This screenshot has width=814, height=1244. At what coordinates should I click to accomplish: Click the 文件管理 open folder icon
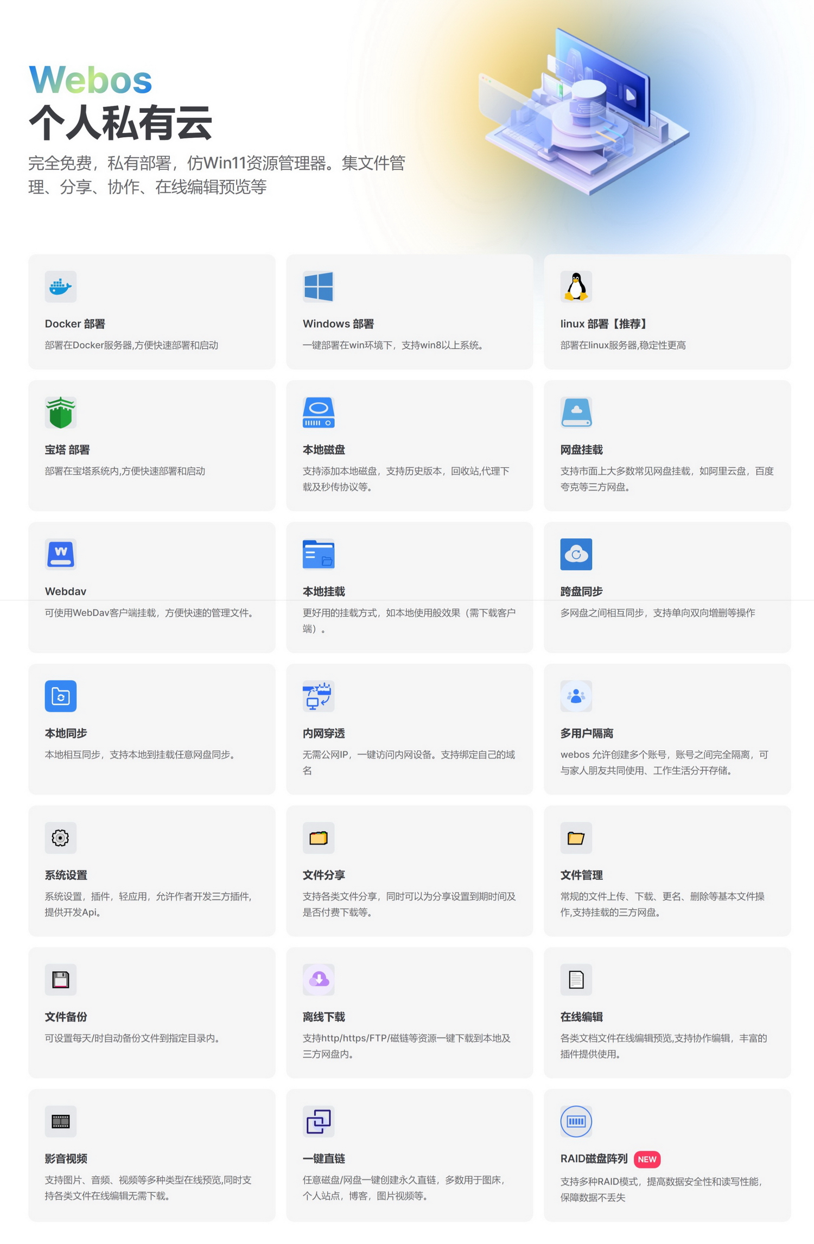tap(576, 837)
